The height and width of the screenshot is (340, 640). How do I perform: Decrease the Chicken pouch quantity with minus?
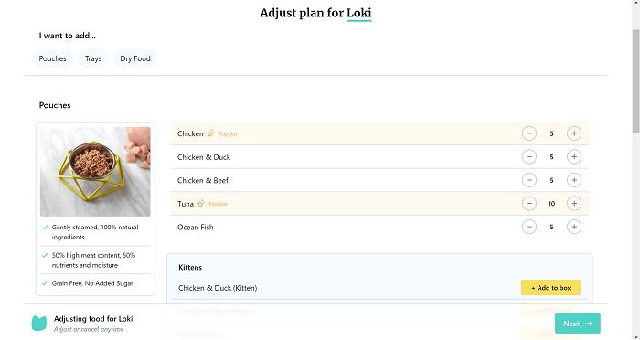(x=529, y=133)
